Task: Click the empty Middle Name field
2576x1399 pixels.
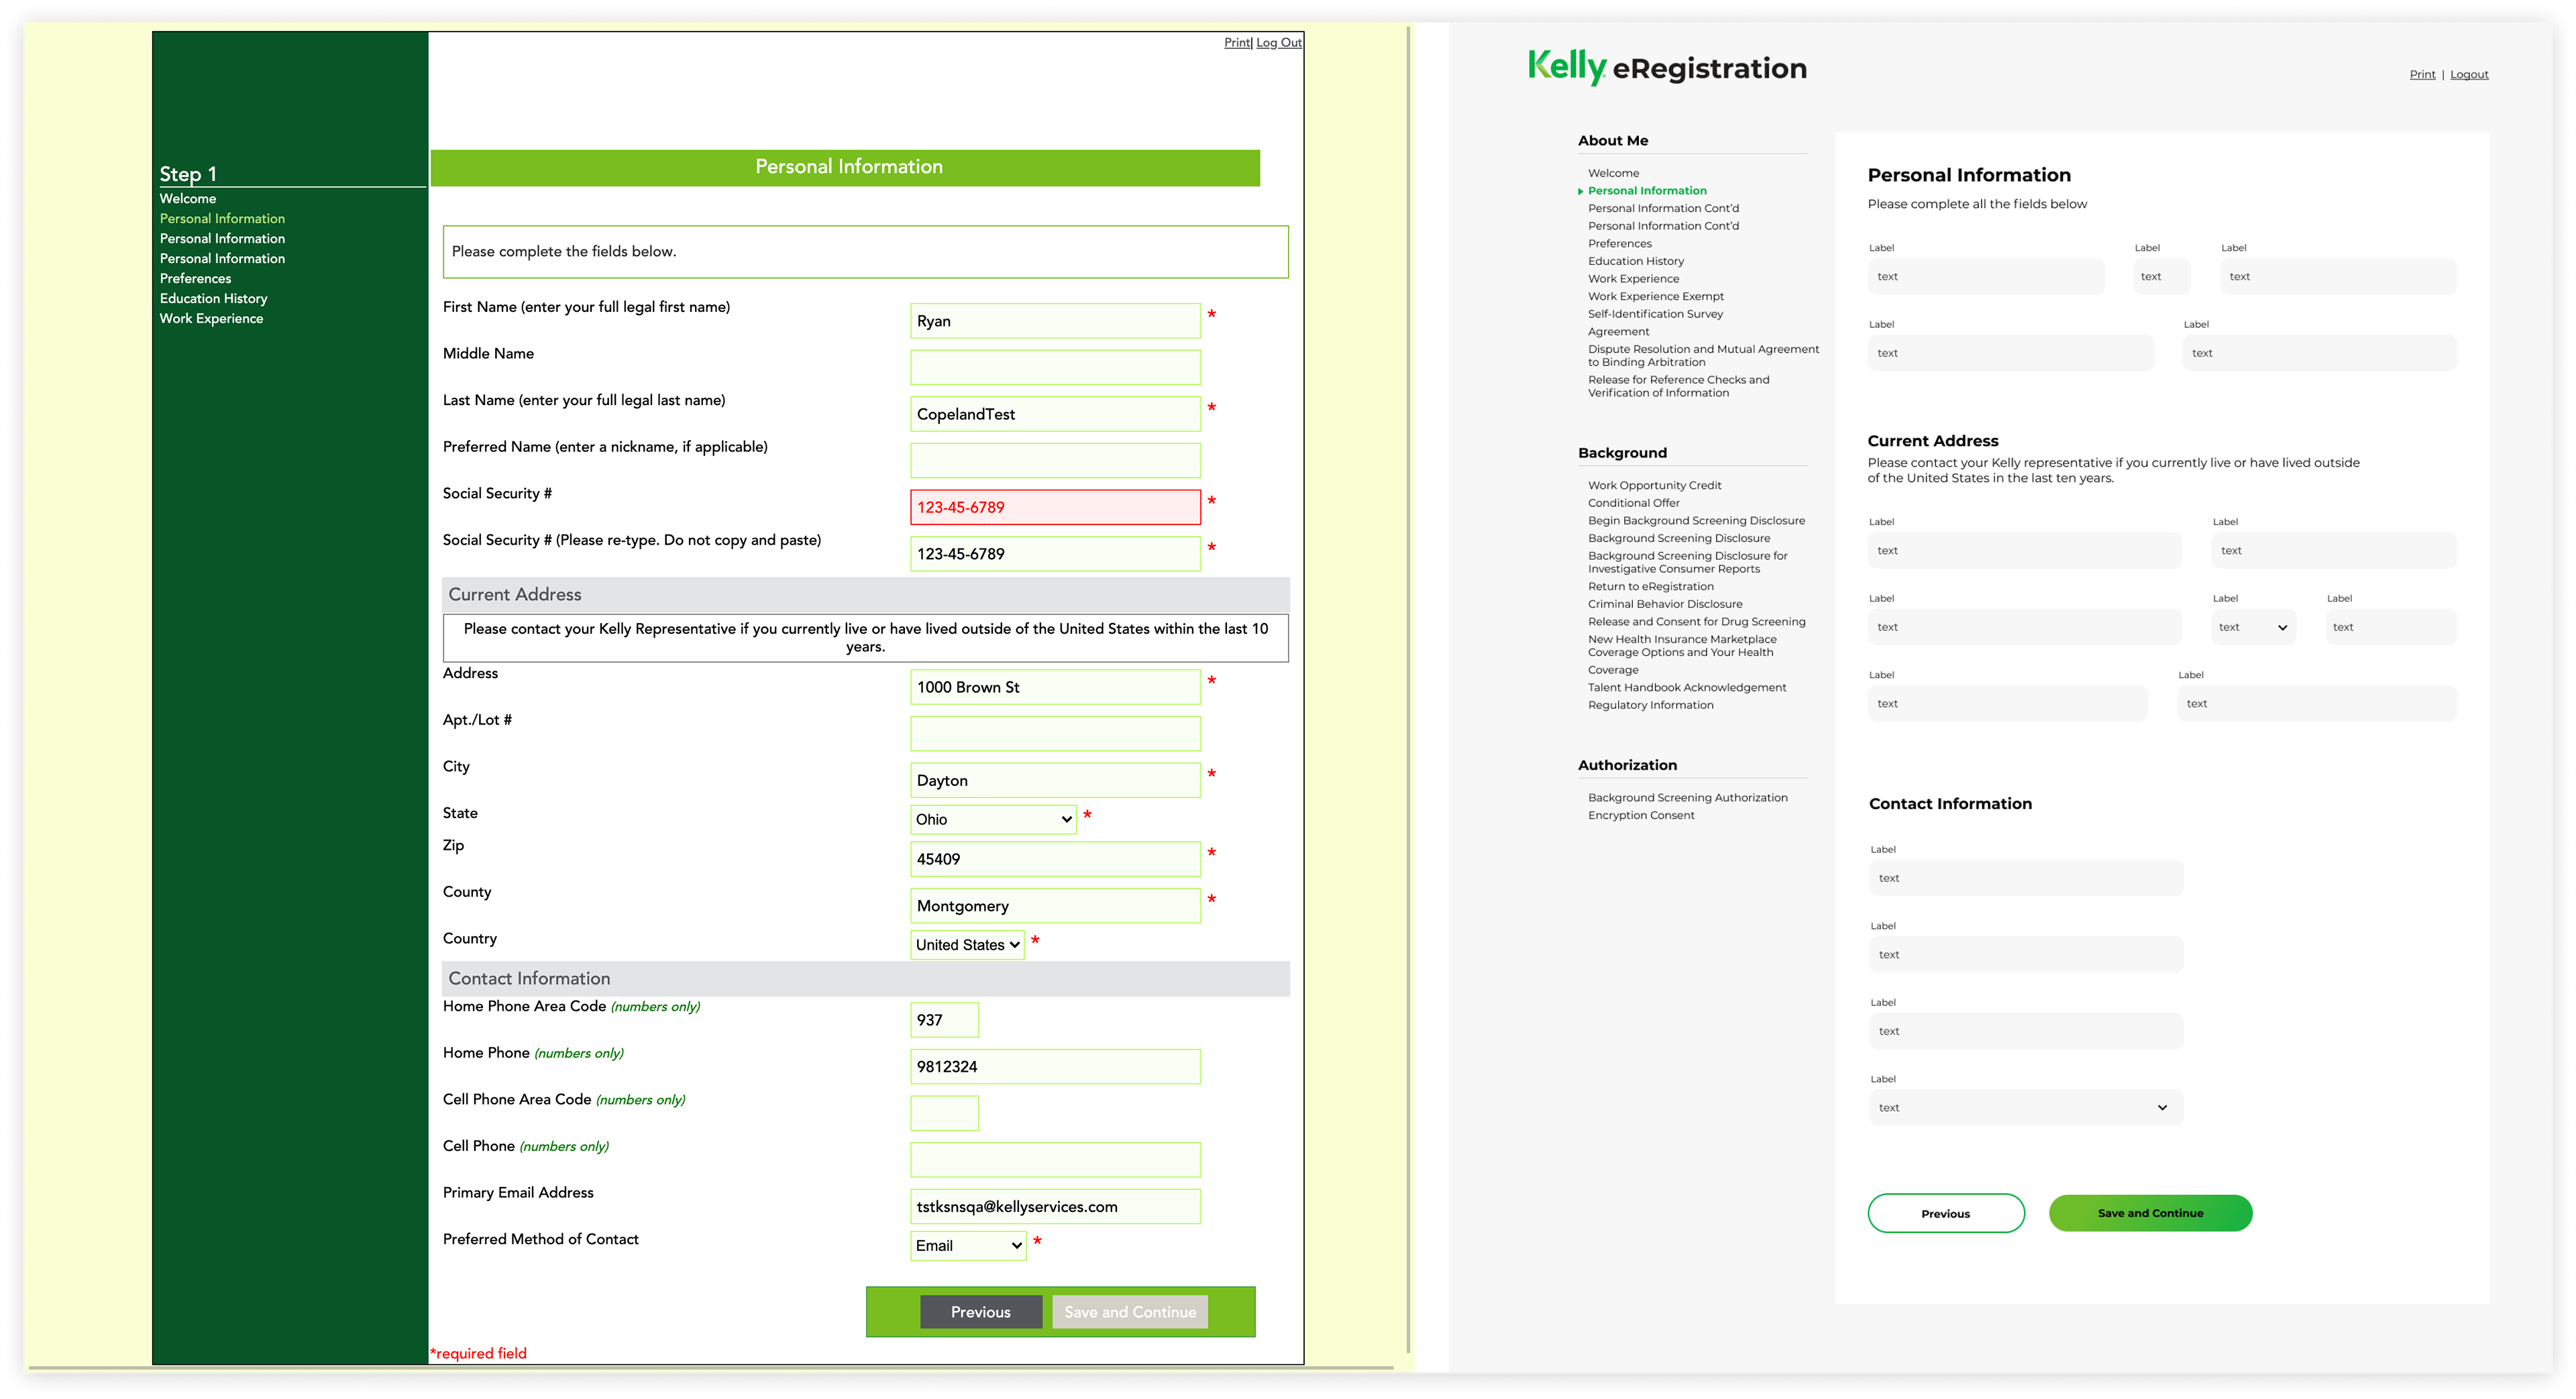Action: (x=1055, y=367)
